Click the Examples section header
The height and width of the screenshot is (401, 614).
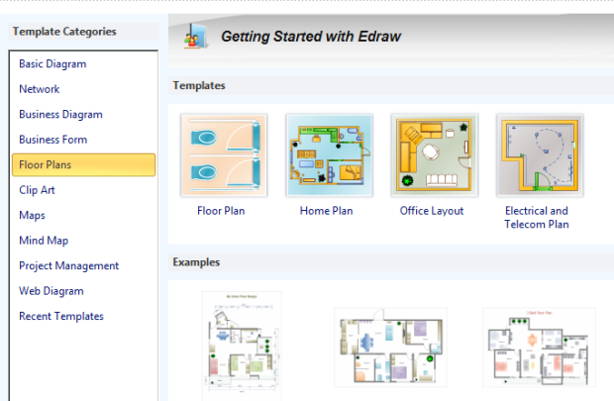point(196,262)
